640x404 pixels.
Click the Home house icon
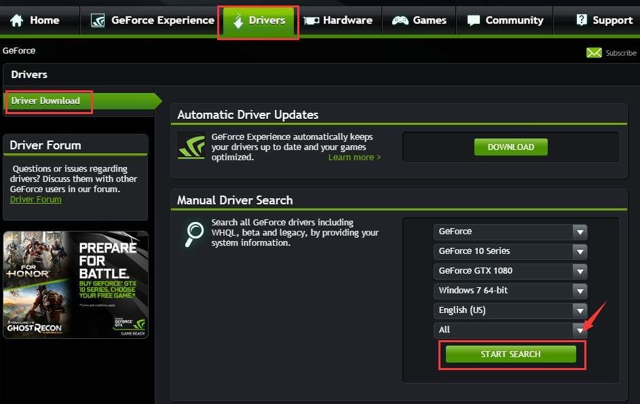point(16,20)
